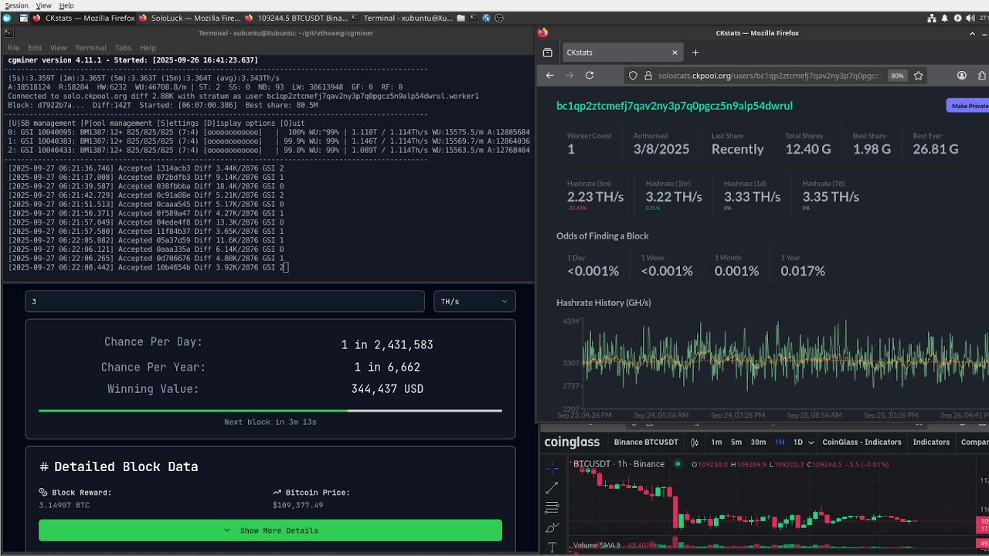Go back in CKstats Firefox window
The height and width of the screenshot is (556, 989).
pos(550,76)
